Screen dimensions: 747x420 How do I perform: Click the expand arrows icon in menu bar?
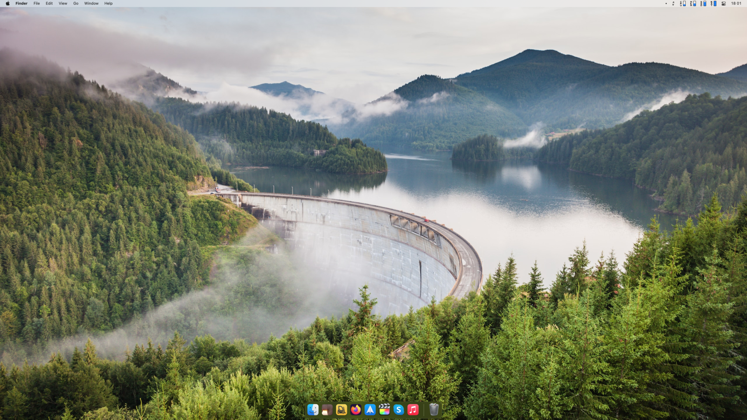[x=673, y=3]
